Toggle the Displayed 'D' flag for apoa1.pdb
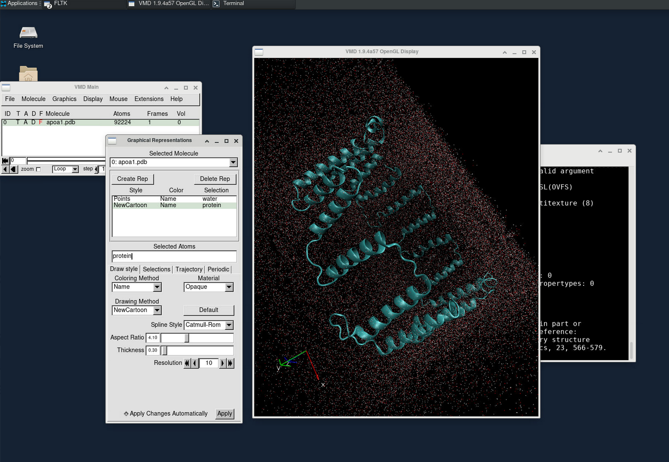The height and width of the screenshot is (462, 669). tap(33, 122)
